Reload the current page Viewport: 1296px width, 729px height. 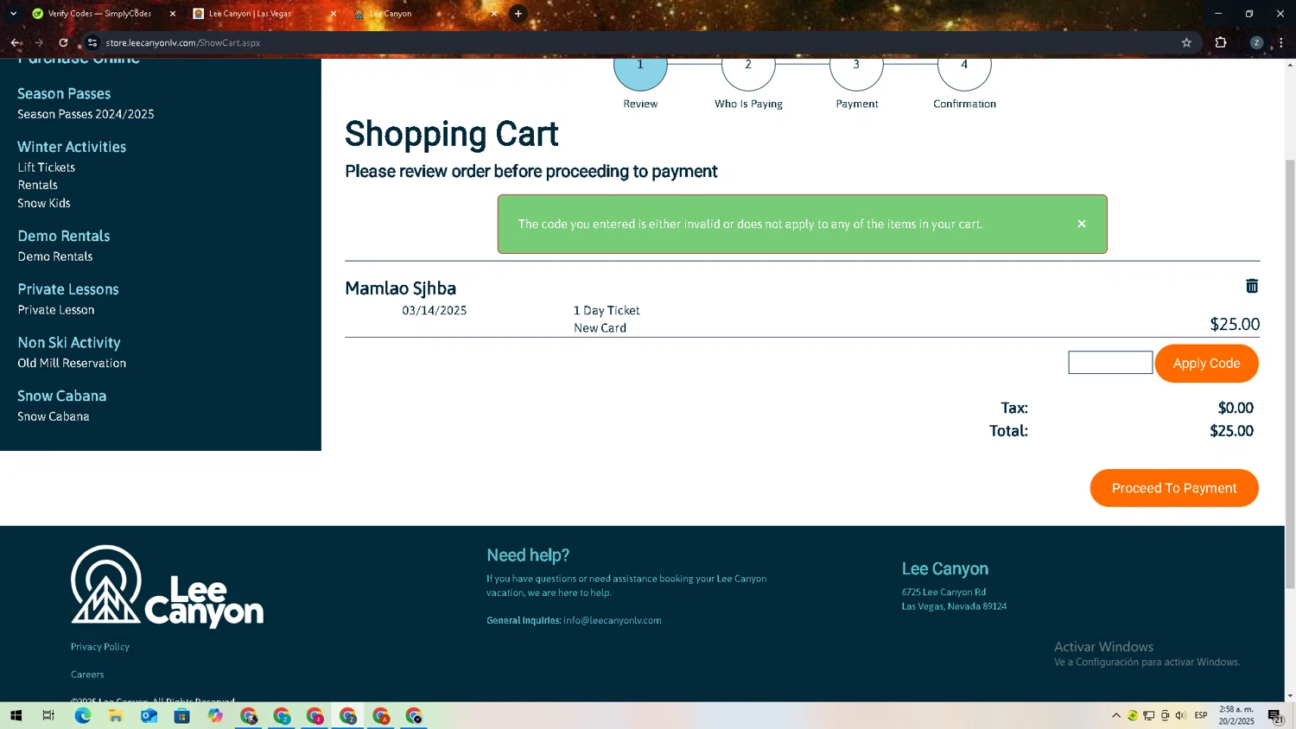[x=63, y=42]
